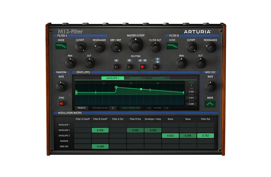
Task: Click the Filter B mode display
Action: coord(172,46)
